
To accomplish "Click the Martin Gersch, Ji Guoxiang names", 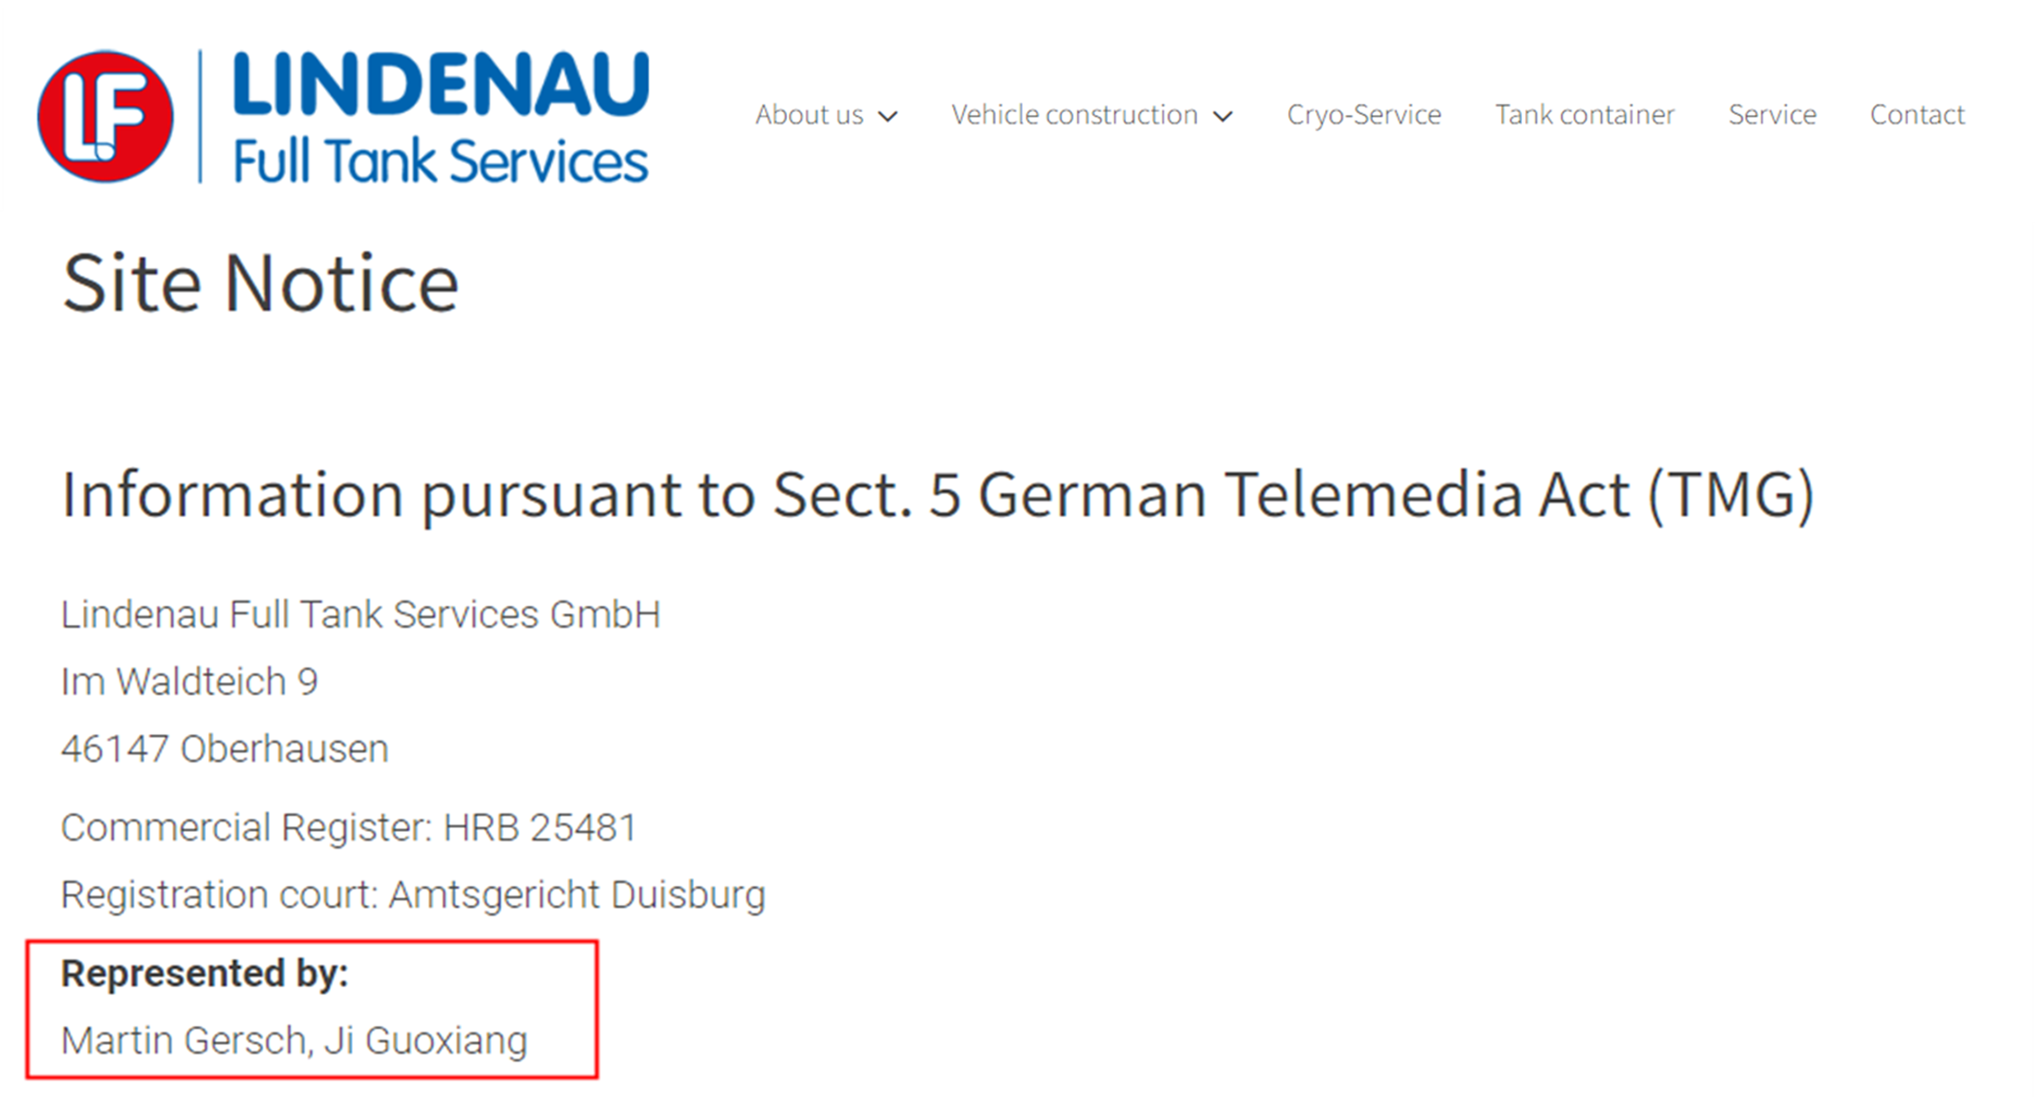I will tap(294, 1040).
